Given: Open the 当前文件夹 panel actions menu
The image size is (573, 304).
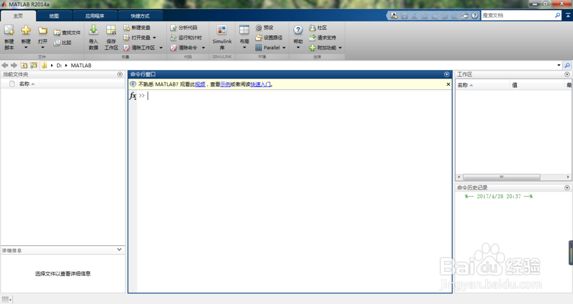Looking at the screenshot, I should [120, 74].
